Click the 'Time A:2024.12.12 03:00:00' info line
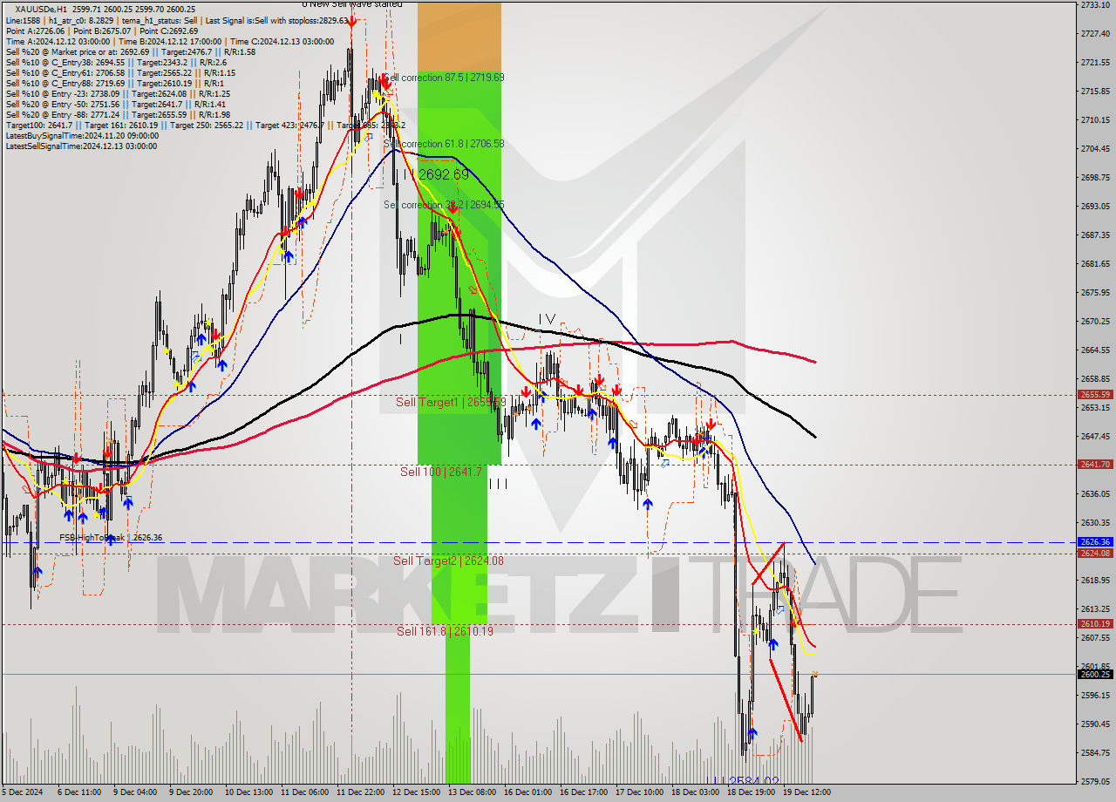The width and height of the screenshot is (1116, 802). tap(169, 42)
